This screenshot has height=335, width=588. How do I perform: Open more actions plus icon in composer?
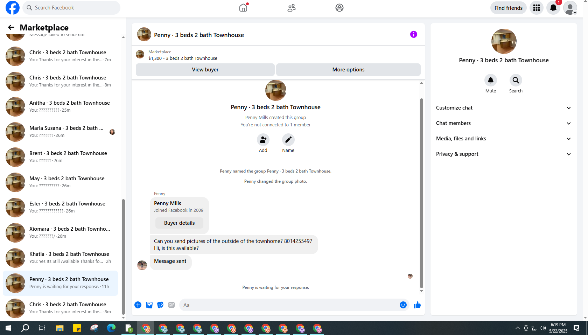138,305
